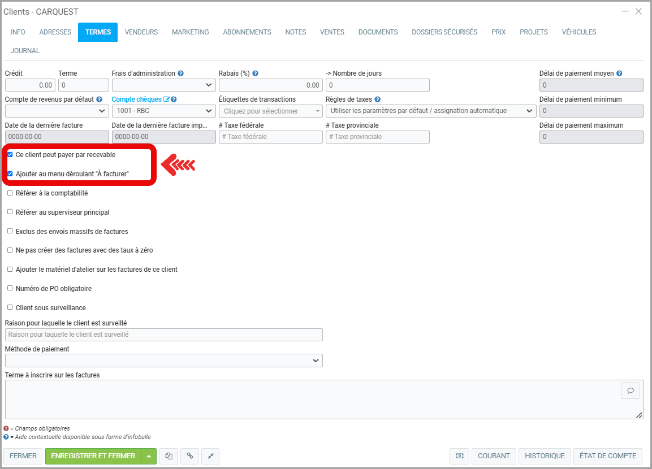The image size is (652, 469).
Task: Click the collapse arrows icon button
Action: (210, 456)
